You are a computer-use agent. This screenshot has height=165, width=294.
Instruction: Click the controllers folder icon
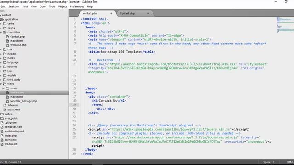point(5,33)
